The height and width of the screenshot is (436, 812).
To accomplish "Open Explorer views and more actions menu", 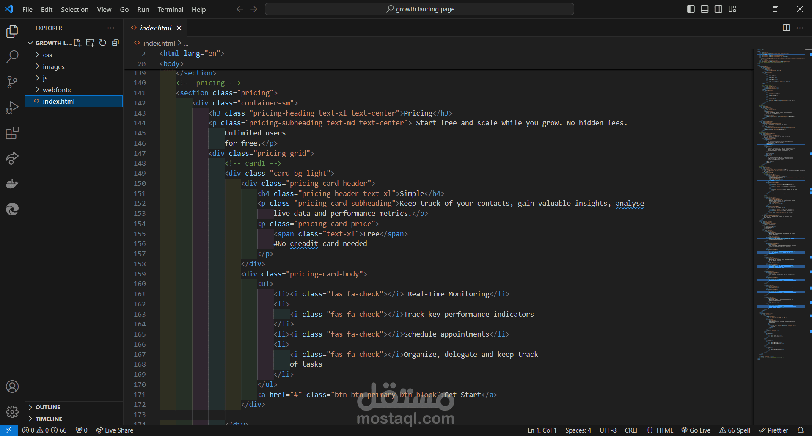I will tap(111, 28).
